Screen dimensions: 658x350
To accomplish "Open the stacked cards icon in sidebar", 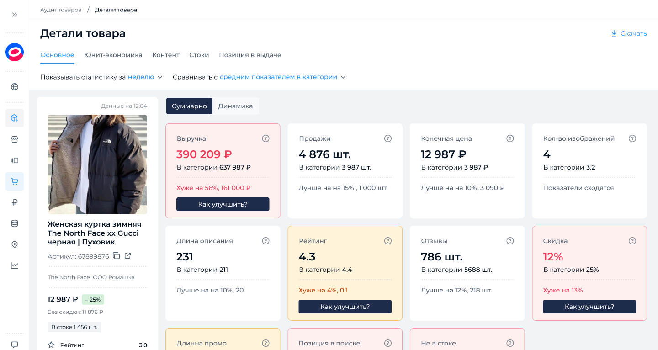I will [x=15, y=160].
